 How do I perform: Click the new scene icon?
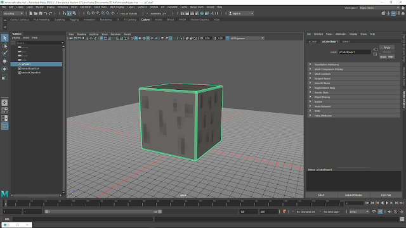coord(31,13)
